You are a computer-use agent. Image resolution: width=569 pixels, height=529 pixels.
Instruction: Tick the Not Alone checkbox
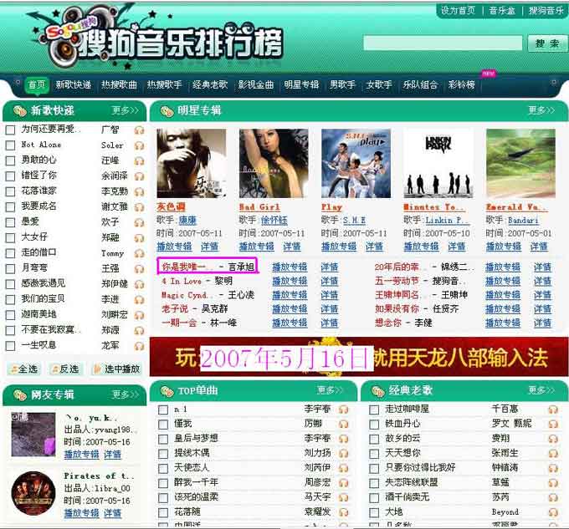pyautogui.click(x=11, y=145)
